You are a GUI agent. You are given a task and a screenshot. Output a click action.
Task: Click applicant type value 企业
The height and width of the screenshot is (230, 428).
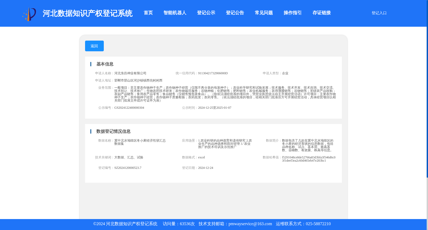[285, 73]
